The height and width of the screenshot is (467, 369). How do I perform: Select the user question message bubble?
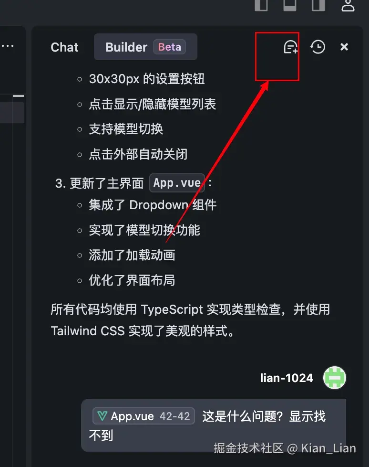(x=214, y=425)
